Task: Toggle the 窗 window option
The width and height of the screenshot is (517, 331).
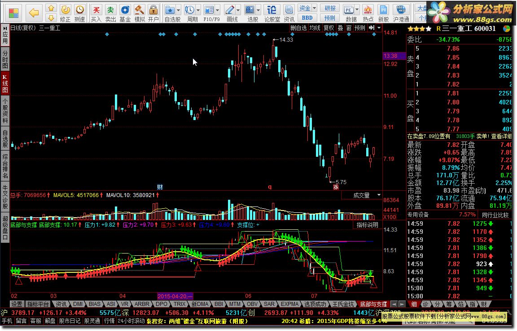Action: tap(349, 28)
